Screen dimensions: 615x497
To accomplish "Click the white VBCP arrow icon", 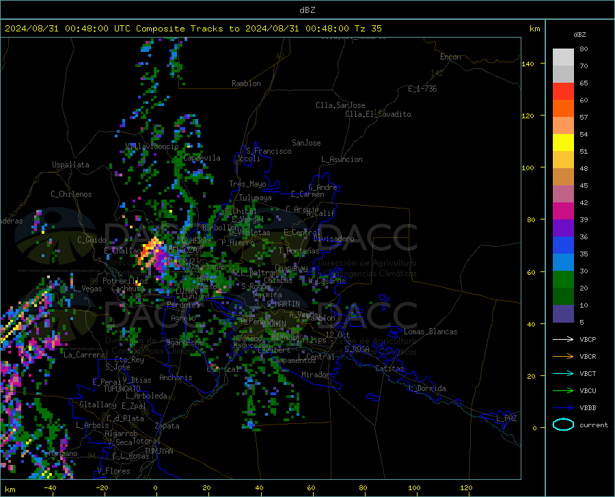I will 563,339.
